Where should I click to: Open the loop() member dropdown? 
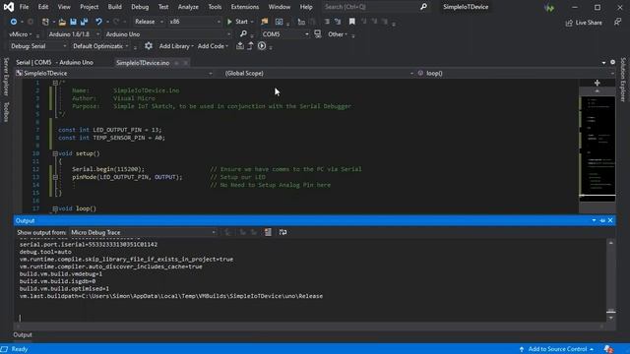tap(516, 74)
